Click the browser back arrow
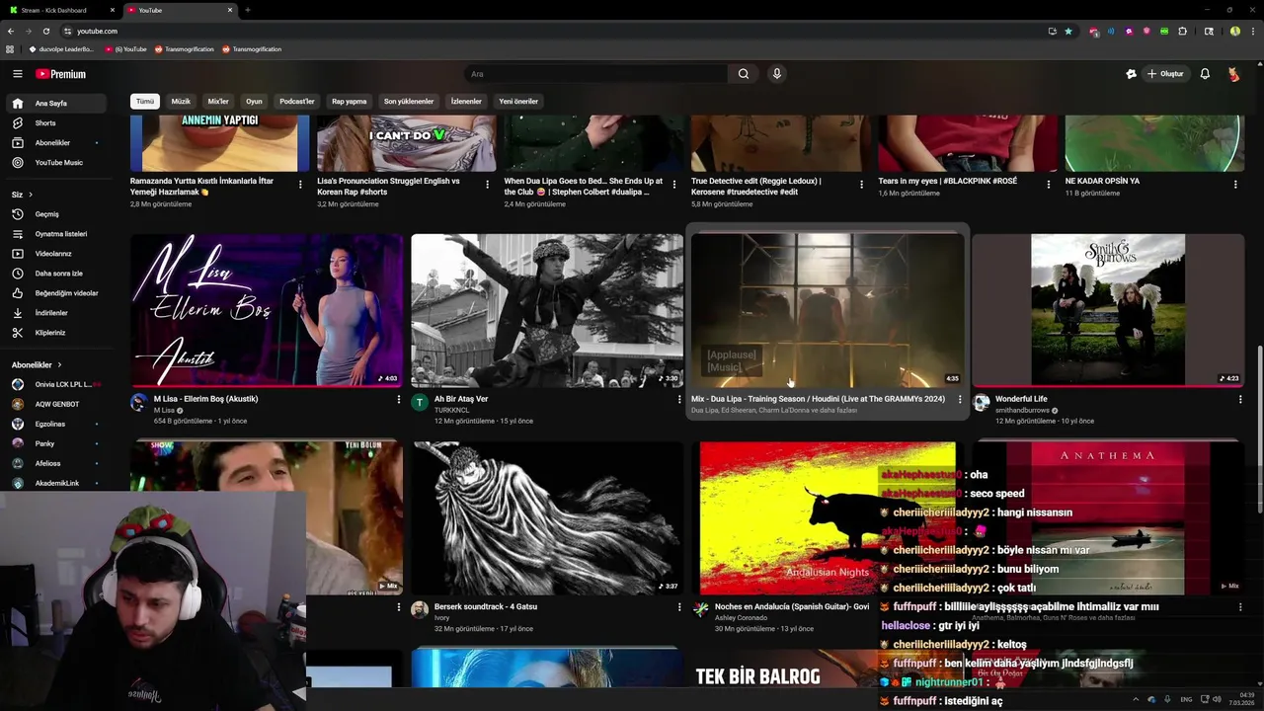 [x=11, y=31]
